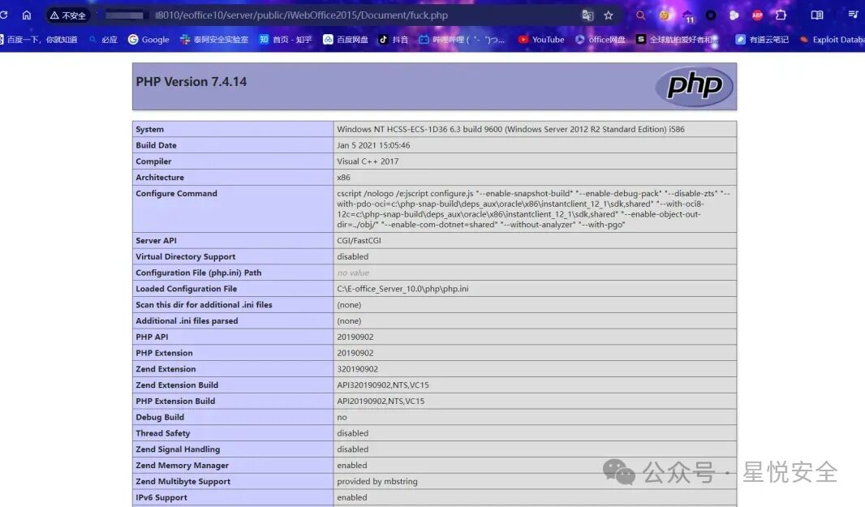Click the 'Configuration File (php.ini) Path' label
Screen dimensions: 865x507
click(x=199, y=273)
